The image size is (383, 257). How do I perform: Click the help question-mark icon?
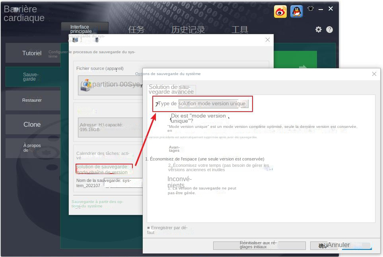tap(330, 29)
